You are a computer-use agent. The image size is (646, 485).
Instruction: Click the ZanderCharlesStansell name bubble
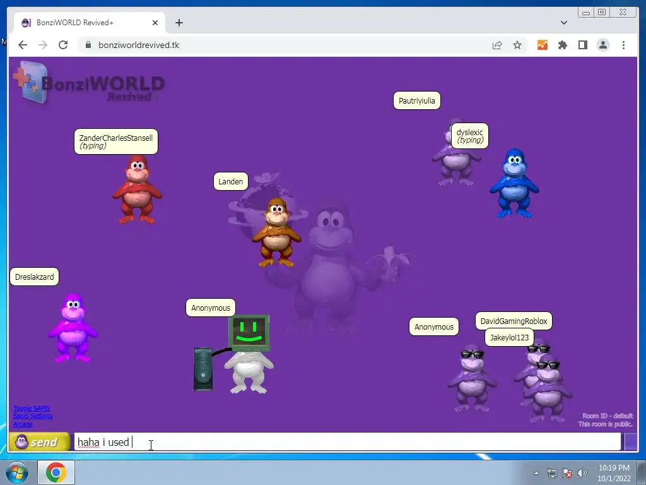pos(116,141)
